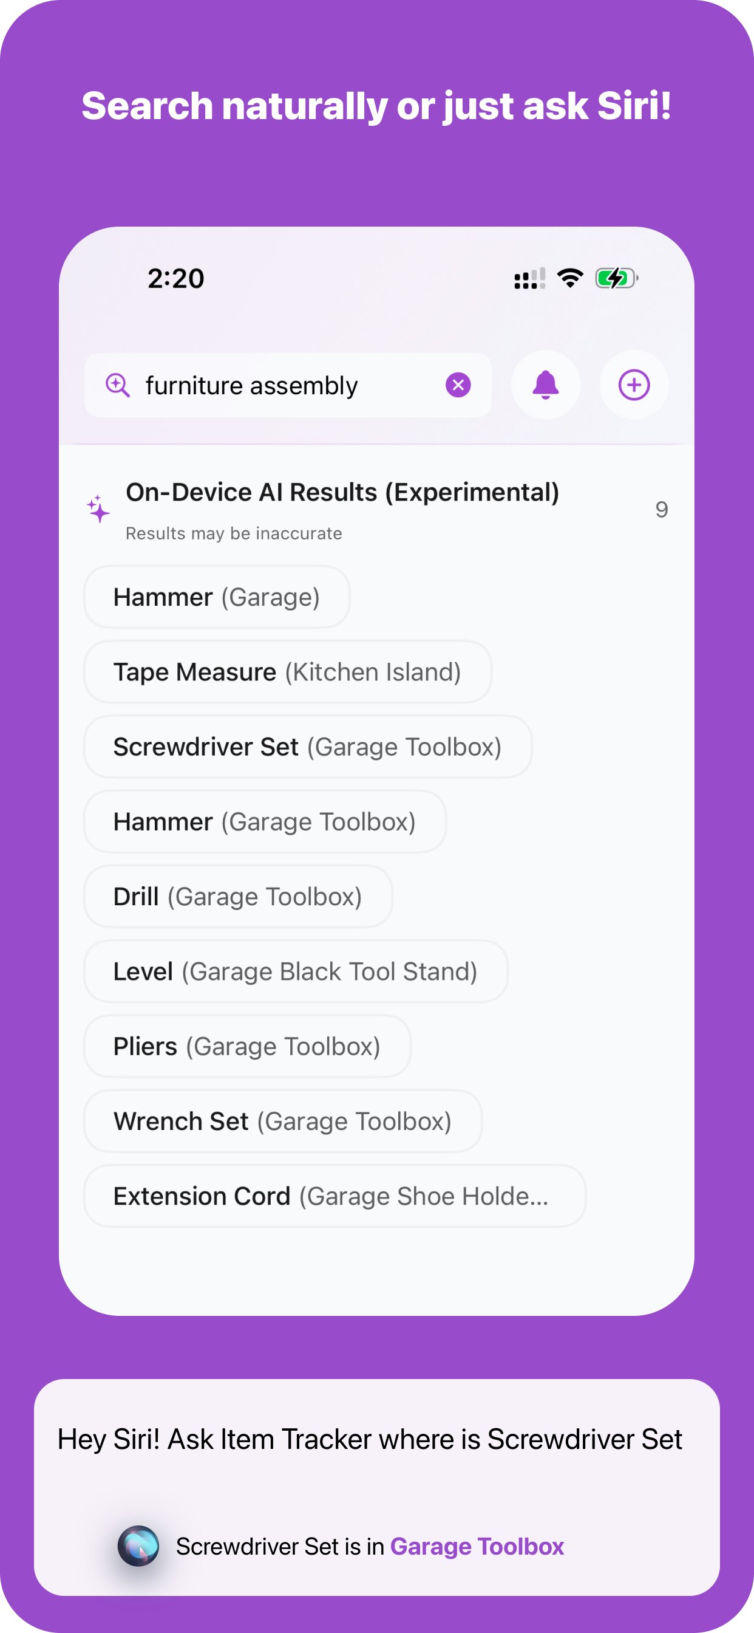Select the Pliers result chip
The width and height of the screenshot is (754, 1633).
pyautogui.click(x=246, y=1046)
